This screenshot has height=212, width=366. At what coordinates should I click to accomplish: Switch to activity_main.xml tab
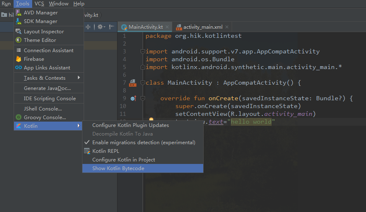pos(202,27)
